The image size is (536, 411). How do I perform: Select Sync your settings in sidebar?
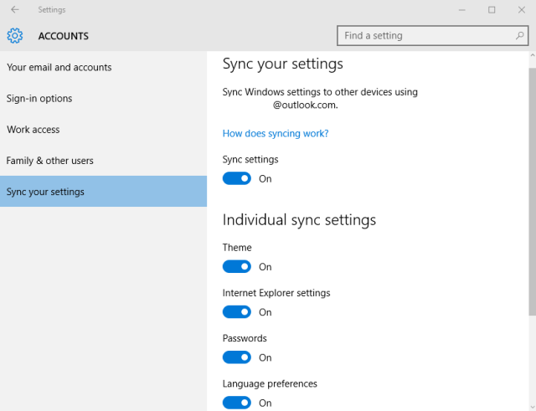(45, 192)
